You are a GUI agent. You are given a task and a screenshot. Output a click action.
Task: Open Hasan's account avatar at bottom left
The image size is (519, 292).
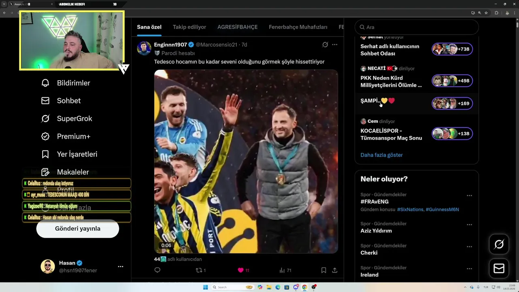click(x=47, y=266)
